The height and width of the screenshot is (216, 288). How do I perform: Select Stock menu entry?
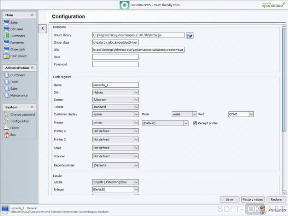[14, 82]
